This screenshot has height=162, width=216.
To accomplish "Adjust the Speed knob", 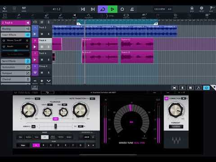I will (29, 110).
